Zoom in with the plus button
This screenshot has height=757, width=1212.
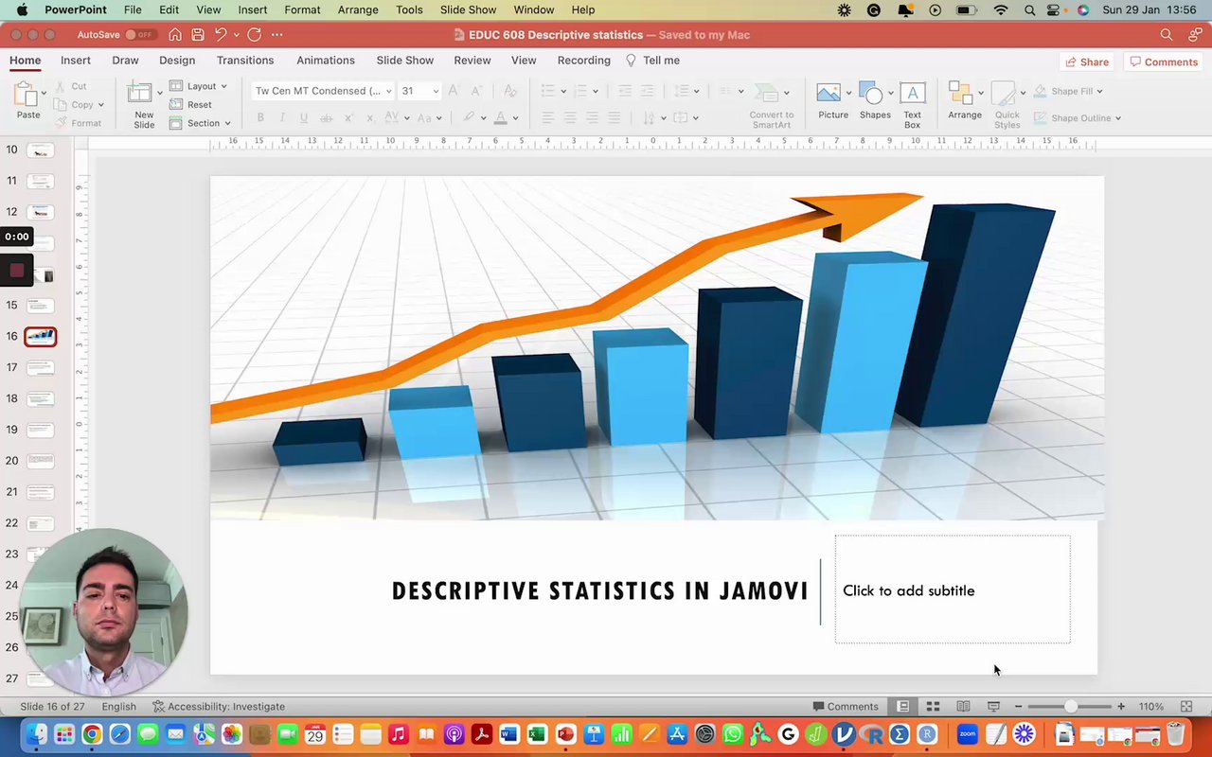tap(1121, 706)
